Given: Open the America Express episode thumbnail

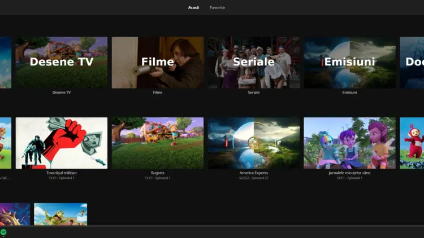Looking at the screenshot, I should 254,143.
